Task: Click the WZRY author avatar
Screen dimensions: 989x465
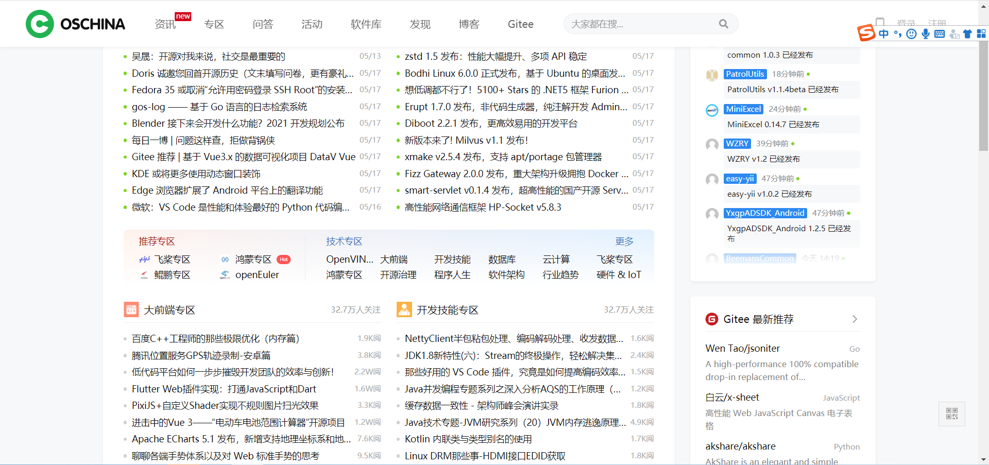Action: coord(712,144)
